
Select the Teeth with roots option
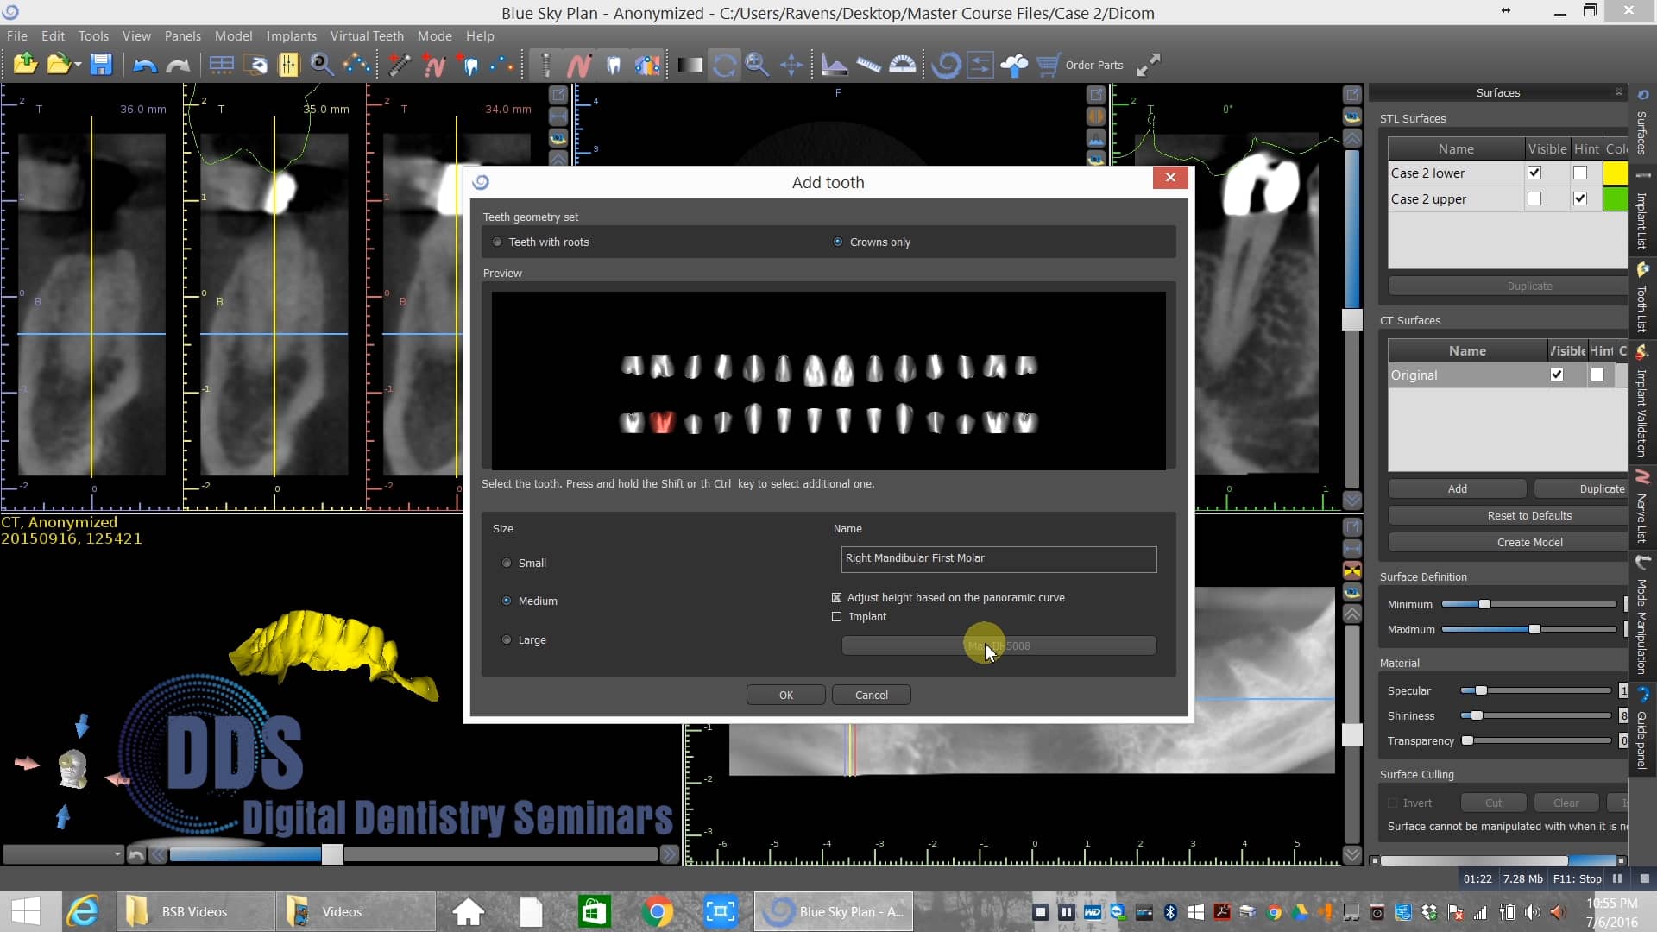[497, 242]
